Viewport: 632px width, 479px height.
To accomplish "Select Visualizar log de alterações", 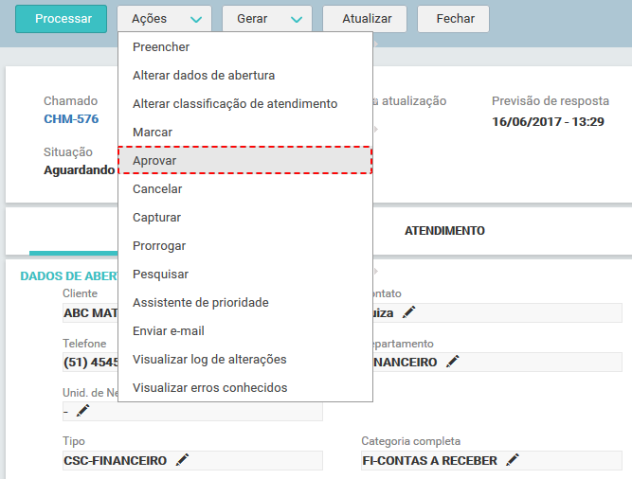I will (x=245, y=359).
